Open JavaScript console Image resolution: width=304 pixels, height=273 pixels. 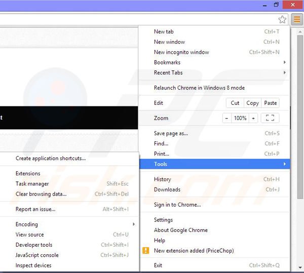click(x=69, y=255)
